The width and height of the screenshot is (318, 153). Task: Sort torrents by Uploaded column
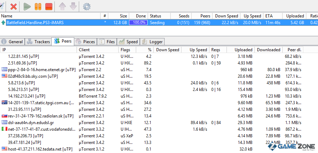tap(294, 16)
